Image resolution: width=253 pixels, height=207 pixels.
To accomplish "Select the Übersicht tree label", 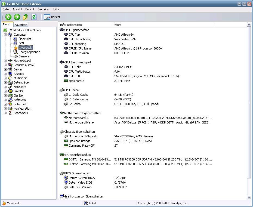I will pyautogui.click(x=25, y=39).
